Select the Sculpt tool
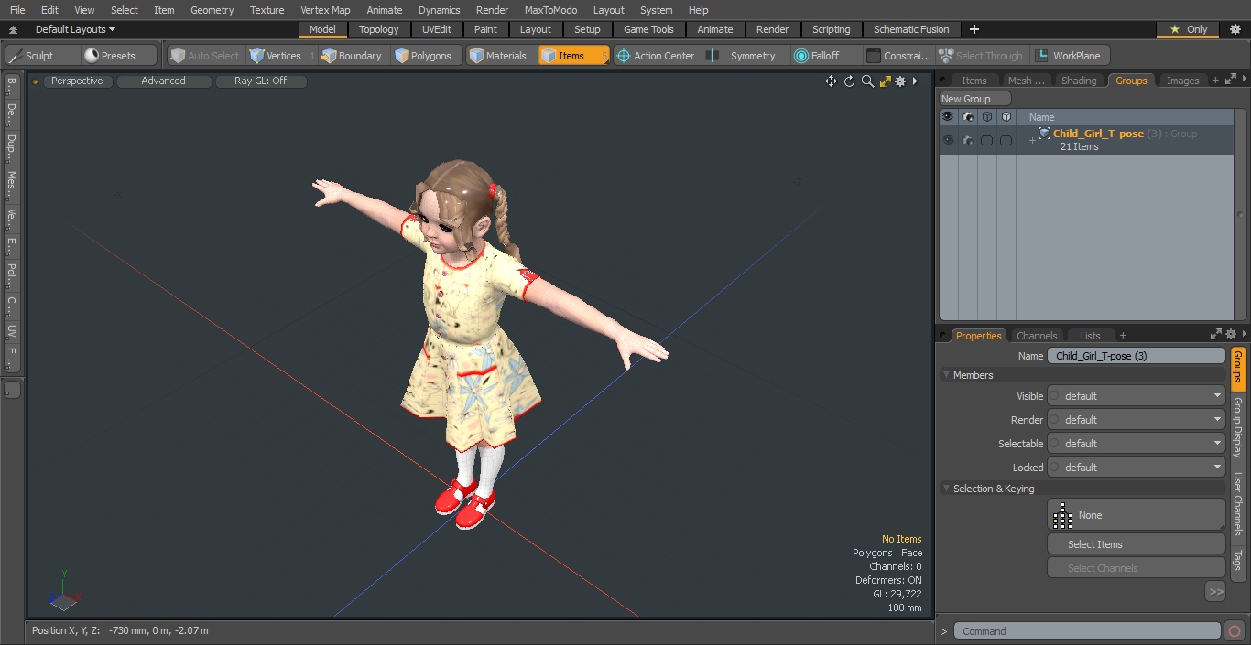 pos(32,56)
